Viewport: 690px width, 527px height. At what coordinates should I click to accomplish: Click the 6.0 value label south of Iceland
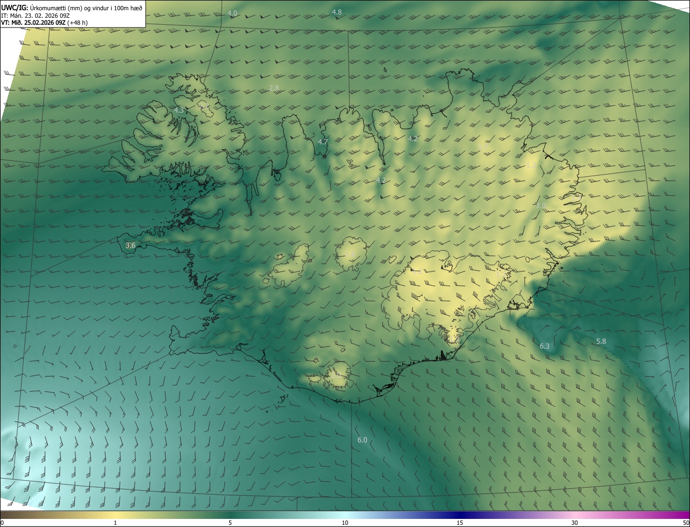coord(362,440)
